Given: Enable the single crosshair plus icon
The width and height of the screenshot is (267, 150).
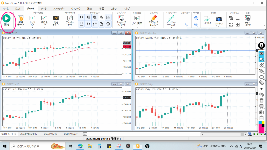Looking at the screenshot, I should coord(186,18).
